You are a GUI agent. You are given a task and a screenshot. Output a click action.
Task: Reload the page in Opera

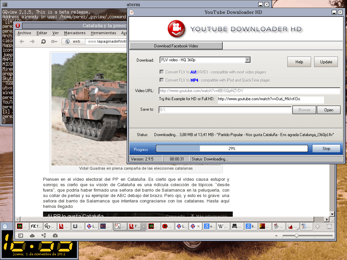click(43, 41)
